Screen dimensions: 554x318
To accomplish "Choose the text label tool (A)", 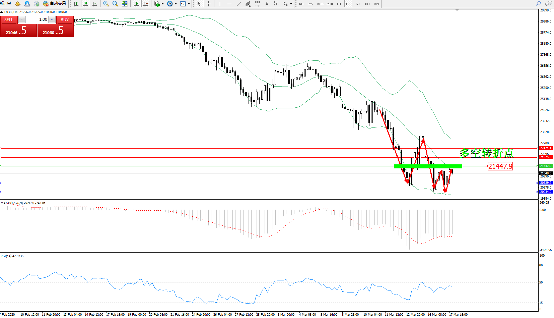I will (267, 4).
